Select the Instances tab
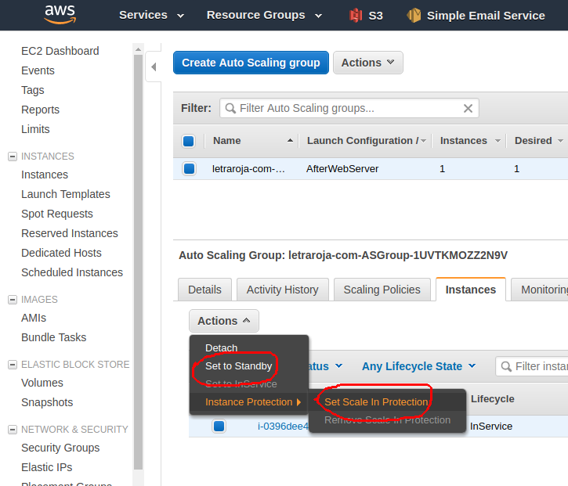This screenshot has height=486, width=568. tap(471, 290)
